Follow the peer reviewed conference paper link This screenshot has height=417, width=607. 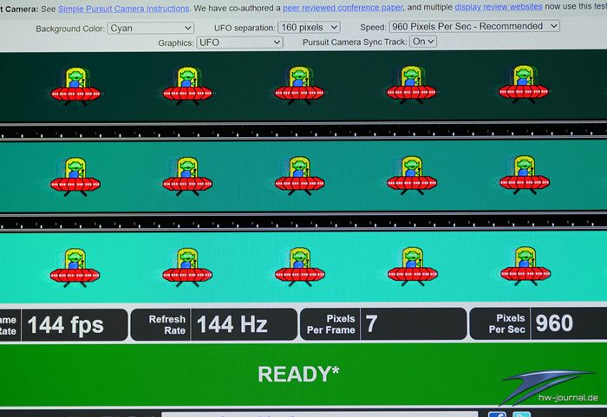(343, 7)
